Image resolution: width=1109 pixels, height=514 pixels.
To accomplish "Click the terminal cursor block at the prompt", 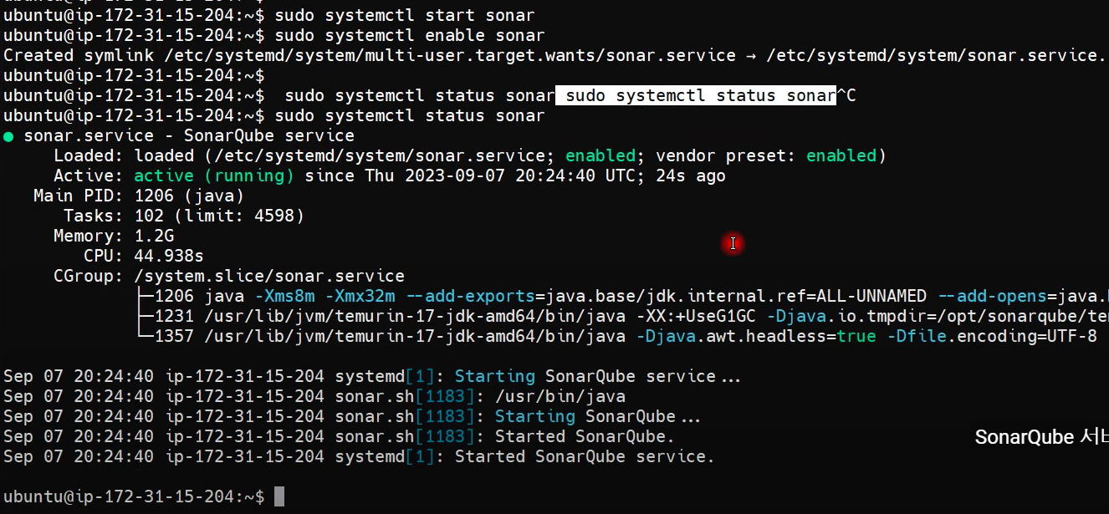I will coord(279,496).
